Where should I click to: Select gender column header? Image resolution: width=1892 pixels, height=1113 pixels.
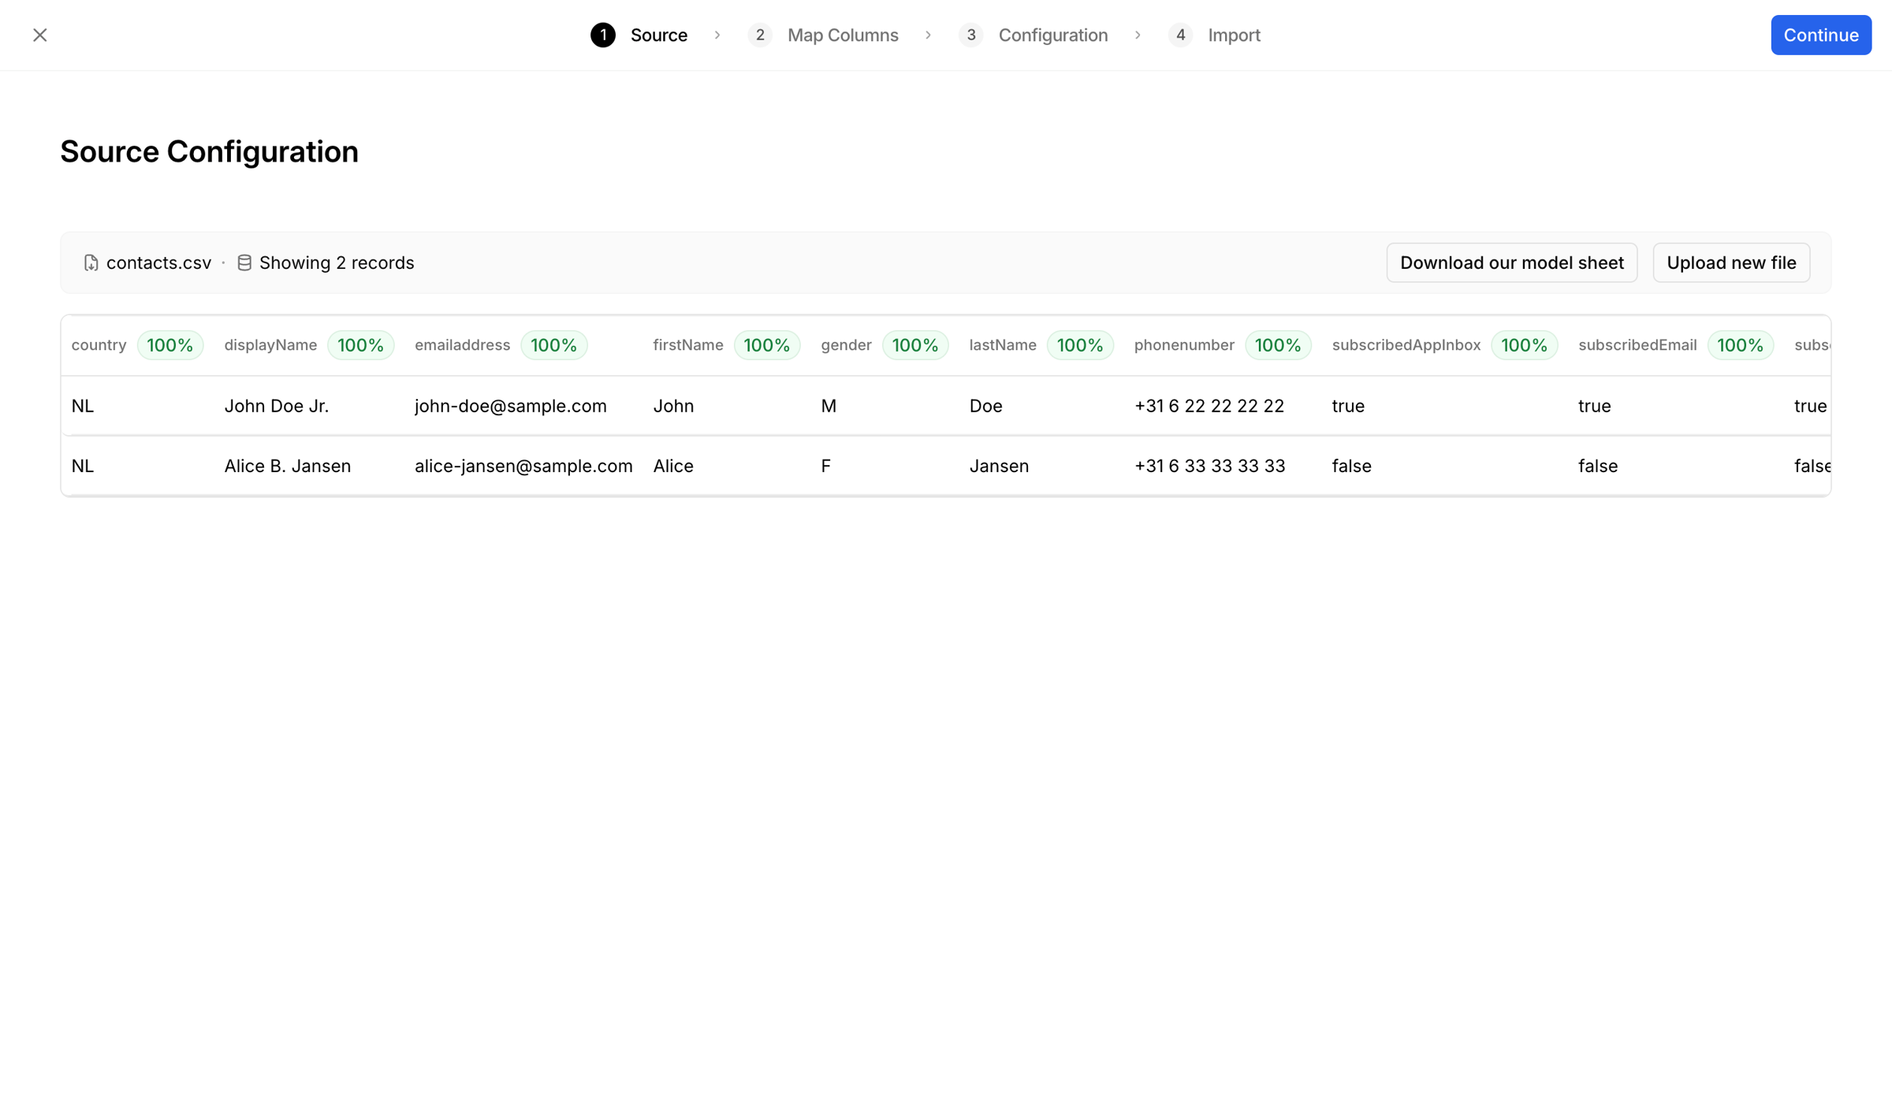tap(846, 345)
